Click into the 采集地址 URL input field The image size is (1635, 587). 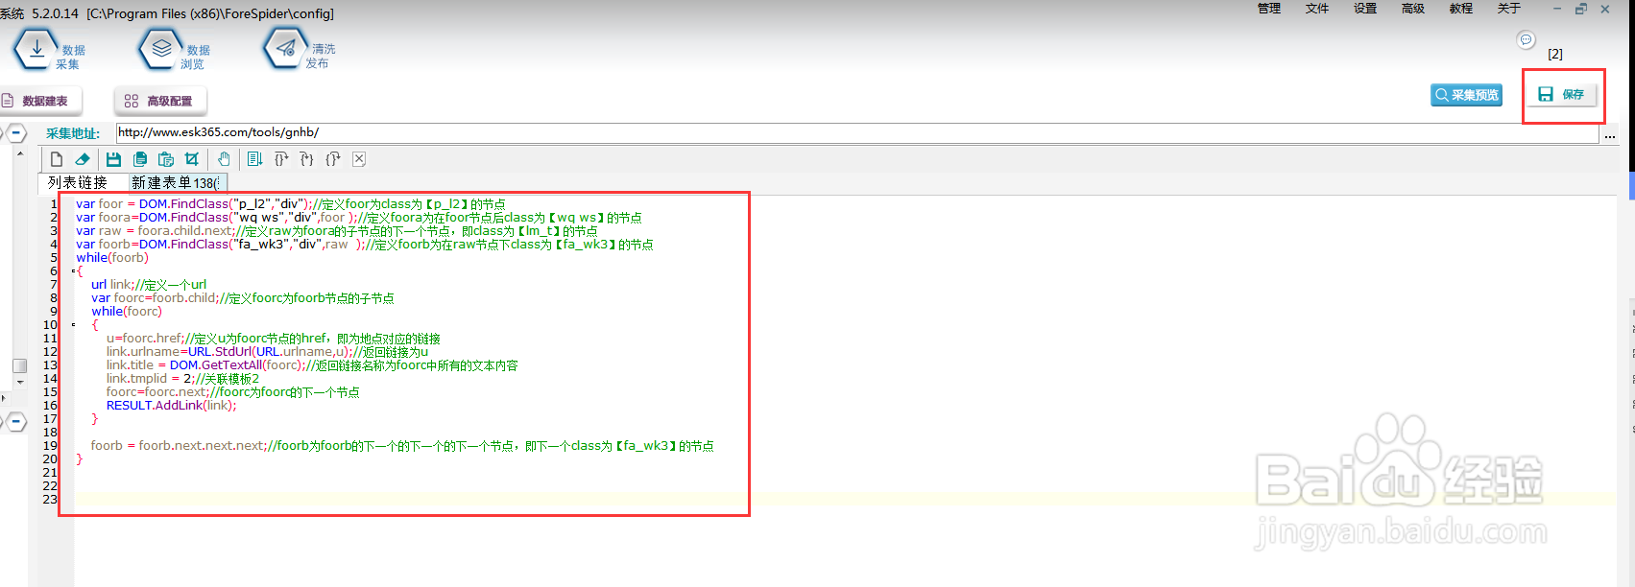click(x=857, y=133)
